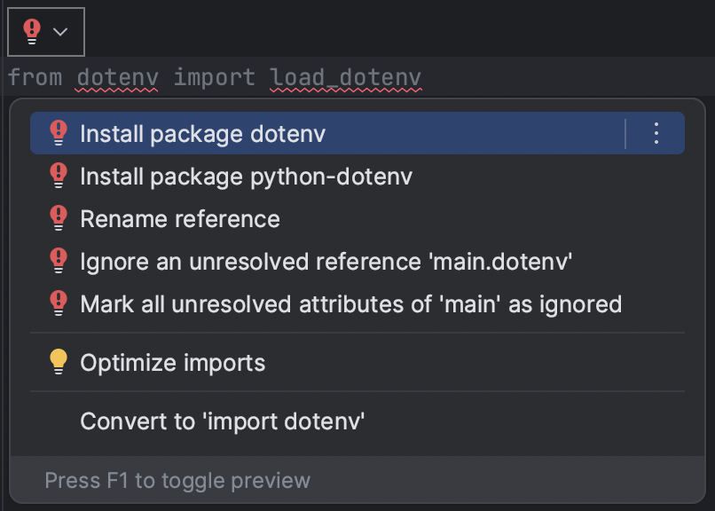715x511 pixels.
Task: Expand more options for 'Install package dotenv'
Action: pos(656,133)
